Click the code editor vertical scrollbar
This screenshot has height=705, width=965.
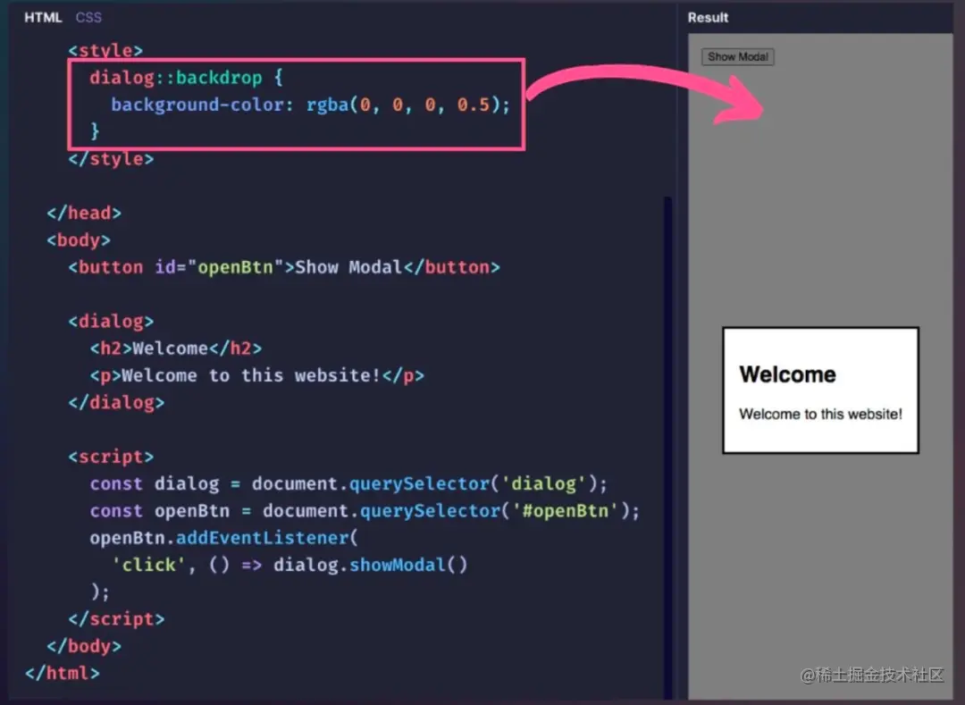tap(667, 448)
